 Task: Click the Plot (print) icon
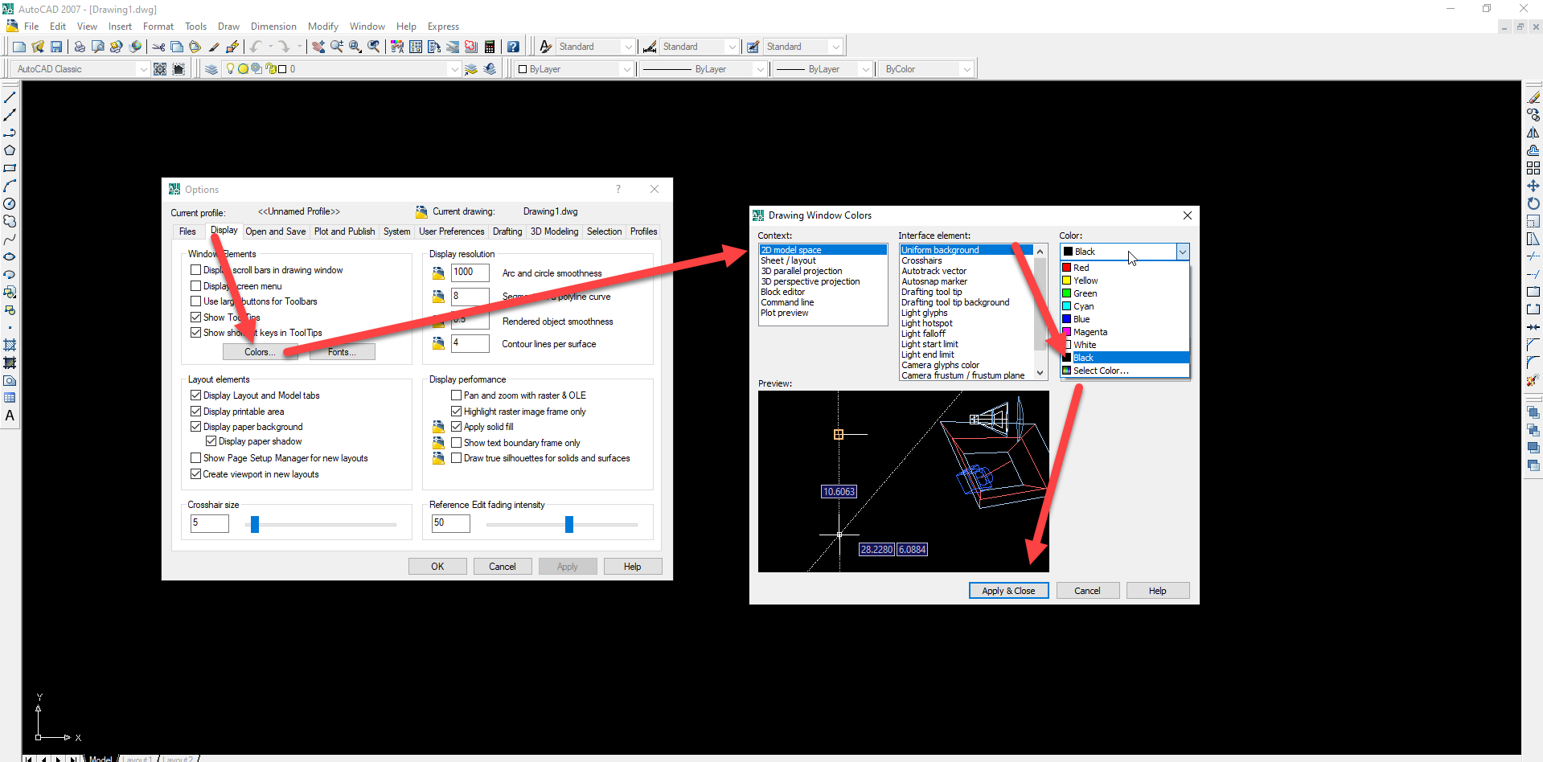[79, 47]
